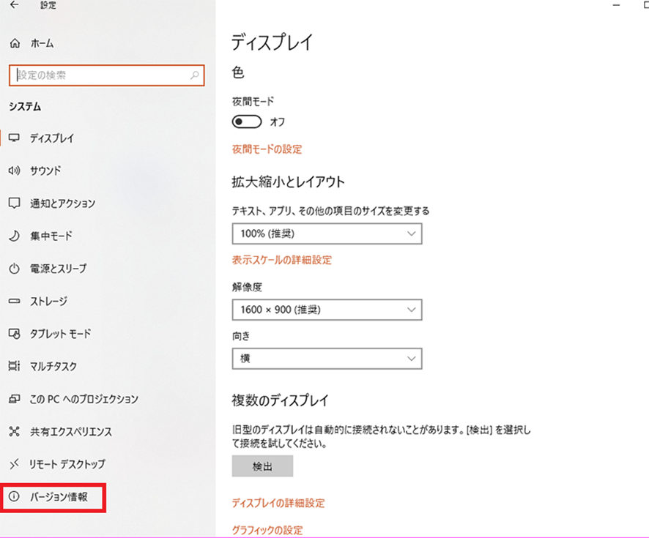
Task: Expand the orientation (向き) dropdown showing 横
Action: [327, 359]
